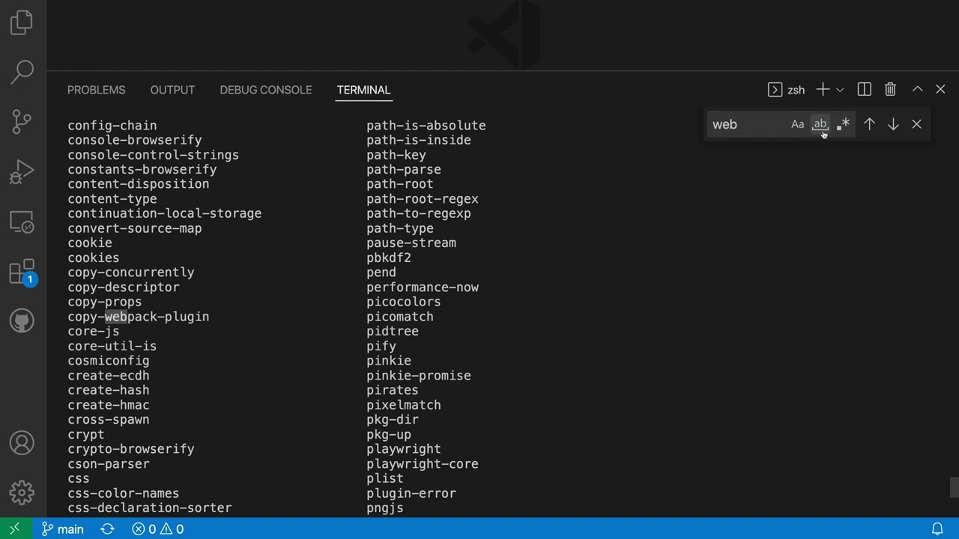Click pause-stream in terminal output
Viewport: 959px width, 539px height.
click(x=411, y=243)
